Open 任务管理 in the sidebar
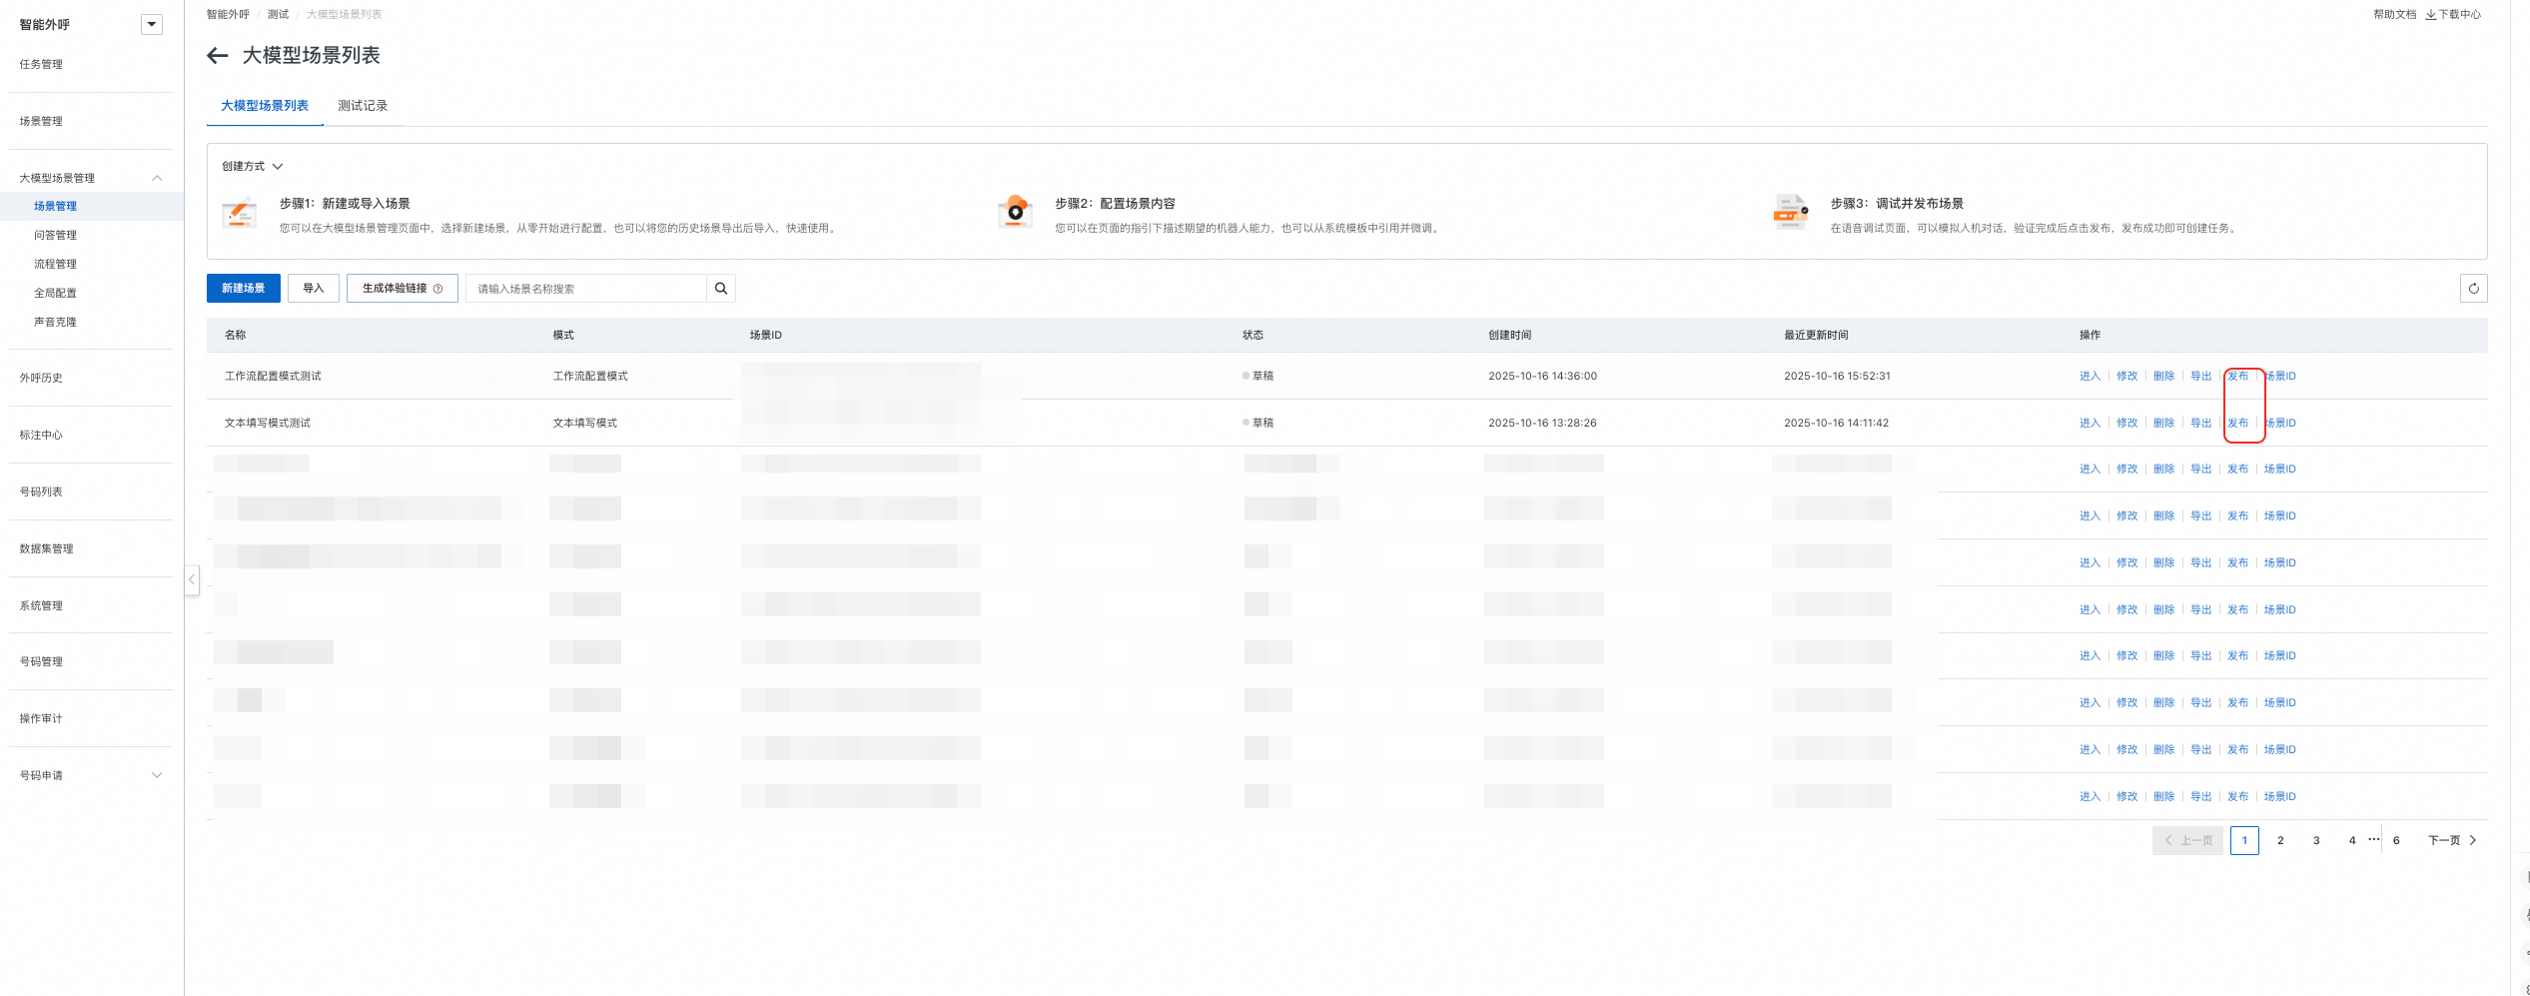The width and height of the screenshot is (2530, 996). pyautogui.click(x=41, y=64)
